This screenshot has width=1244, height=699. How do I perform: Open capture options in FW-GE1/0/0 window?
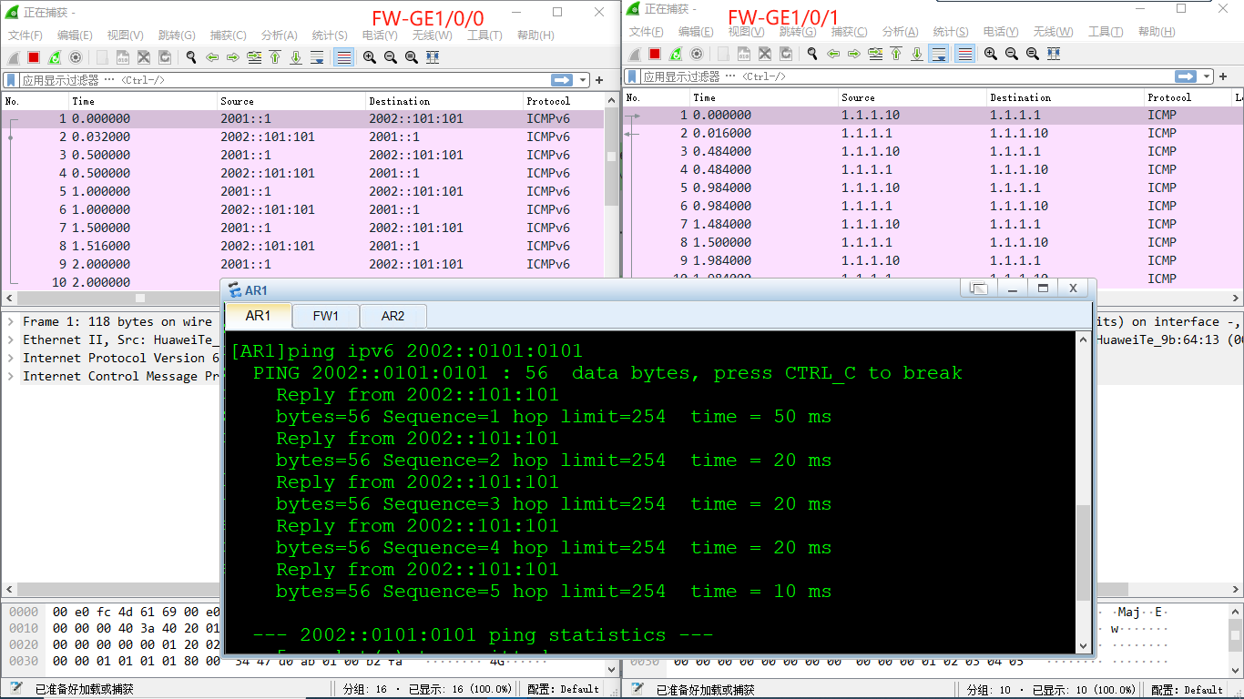76,57
